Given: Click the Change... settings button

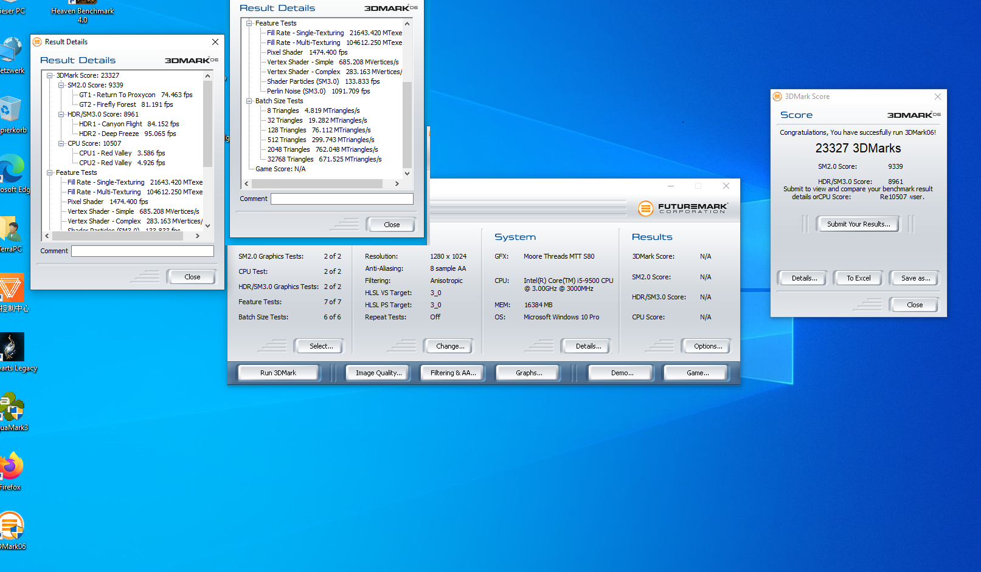Looking at the screenshot, I should tap(450, 346).
